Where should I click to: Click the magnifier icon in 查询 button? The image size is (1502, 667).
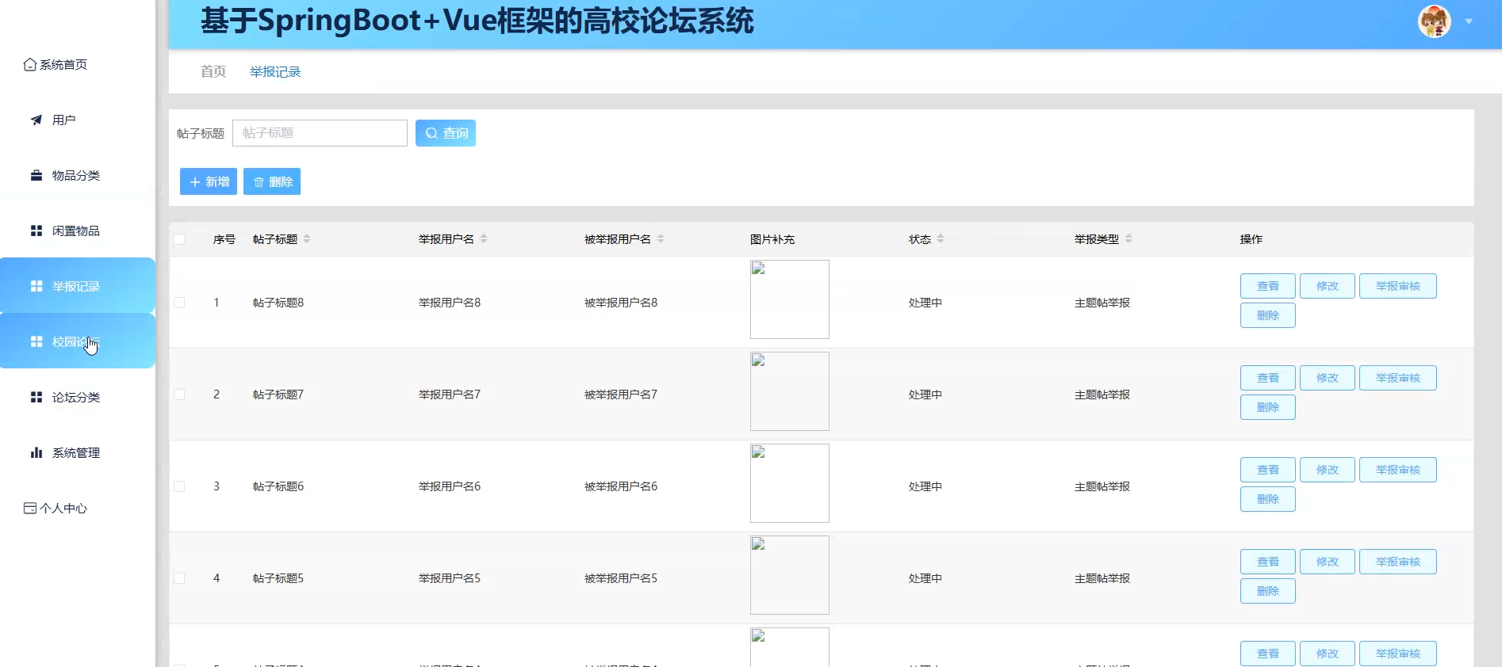(x=431, y=133)
